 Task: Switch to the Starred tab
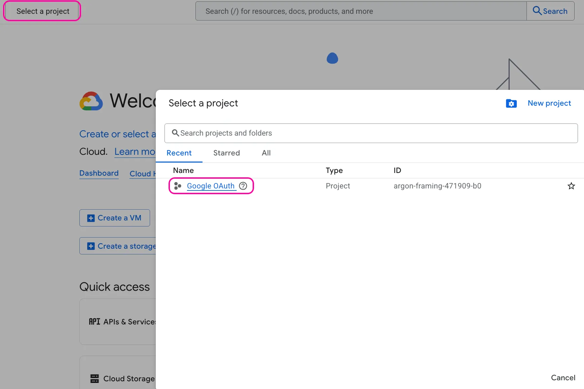click(x=226, y=153)
